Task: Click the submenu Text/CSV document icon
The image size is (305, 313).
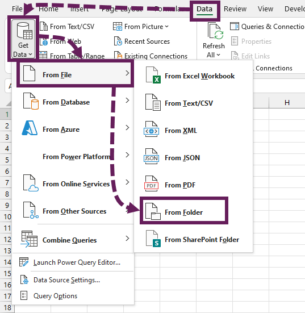Action: [x=153, y=102]
